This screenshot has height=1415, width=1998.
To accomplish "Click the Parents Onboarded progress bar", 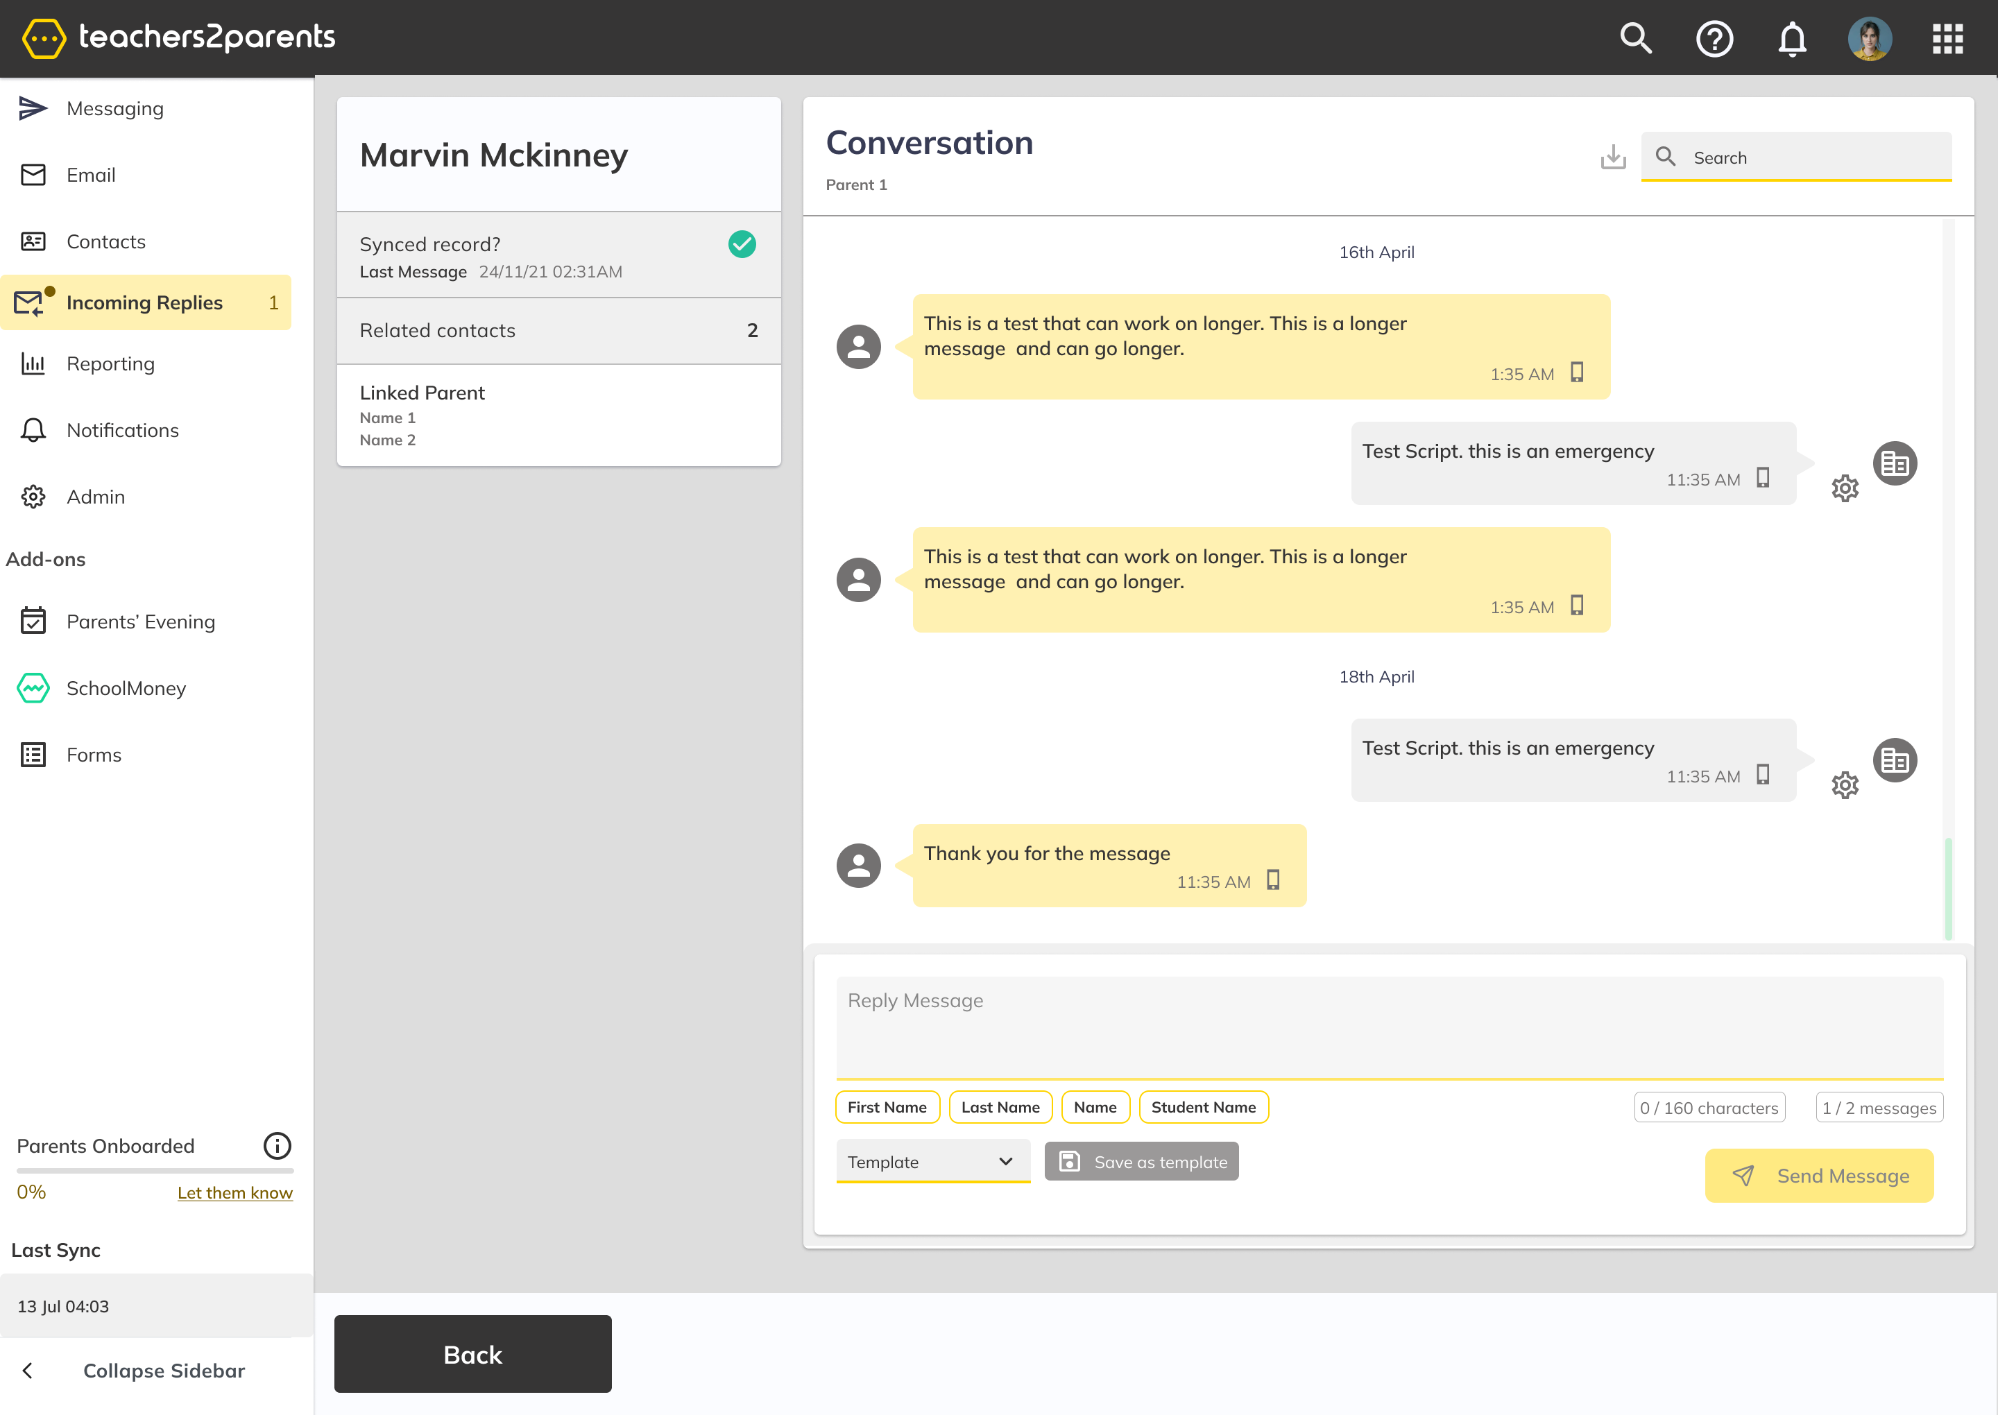I will coord(155,1170).
